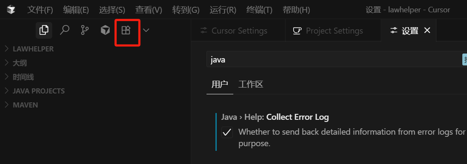
Task: Open the Source Control branch icon
Action: tap(85, 30)
